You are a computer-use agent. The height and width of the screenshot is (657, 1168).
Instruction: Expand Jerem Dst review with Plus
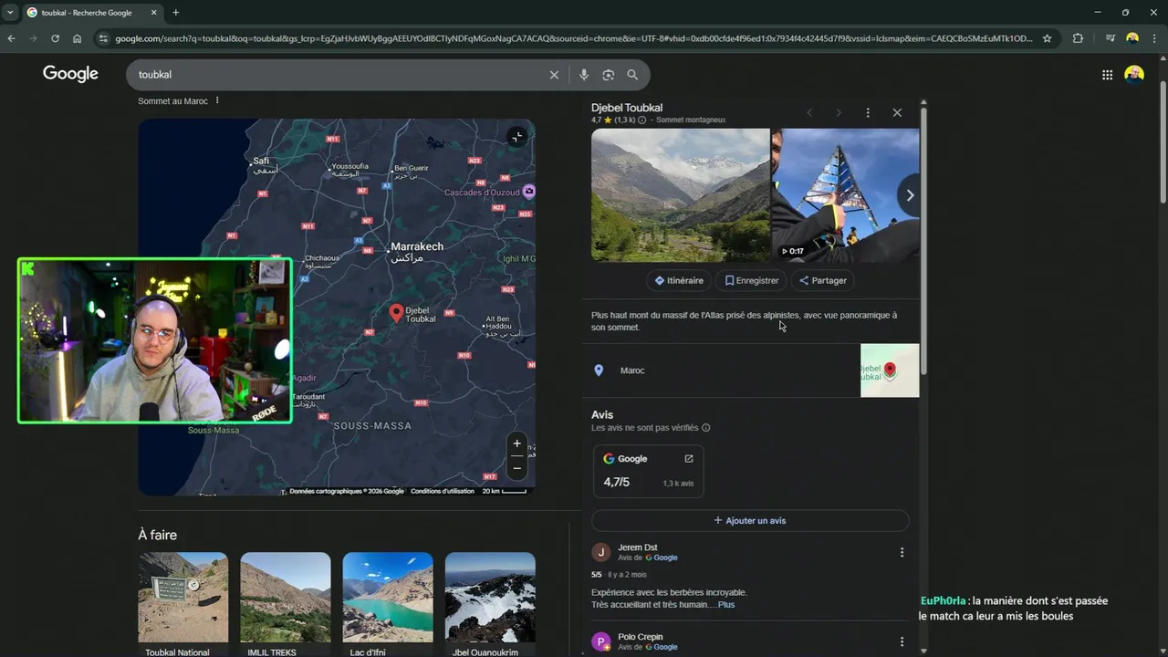tap(726, 604)
